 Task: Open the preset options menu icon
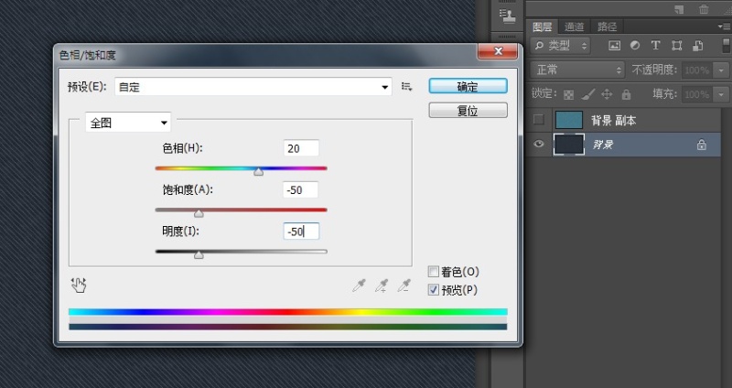pos(407,87)
